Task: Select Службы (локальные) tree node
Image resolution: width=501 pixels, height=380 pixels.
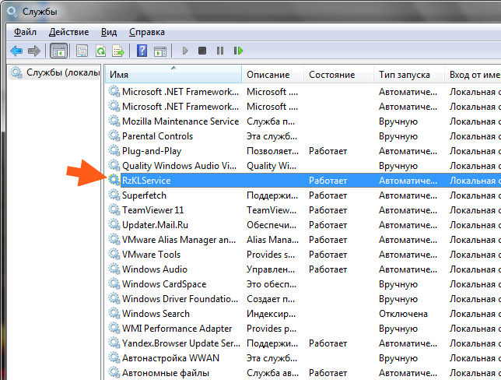Action: click(x=55, y=72)
